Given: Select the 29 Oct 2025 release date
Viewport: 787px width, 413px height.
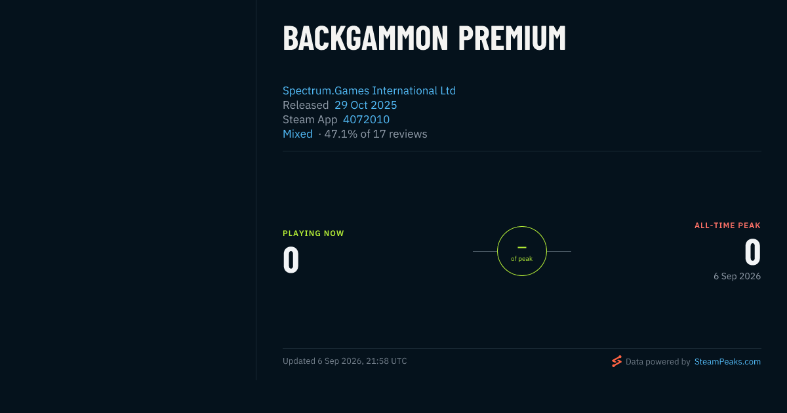Looking at the screenshot, I should (x=366, y=105).
